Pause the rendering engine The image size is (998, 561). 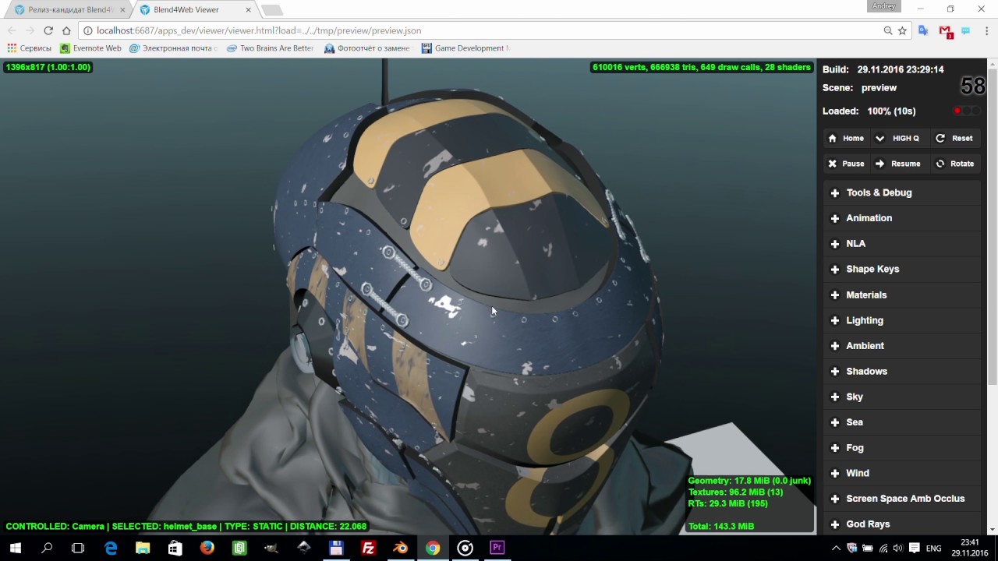(846, 164)
